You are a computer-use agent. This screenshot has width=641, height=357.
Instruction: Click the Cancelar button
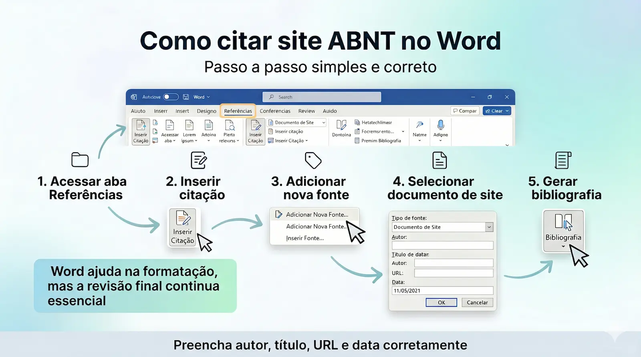[x=477, y=303]
